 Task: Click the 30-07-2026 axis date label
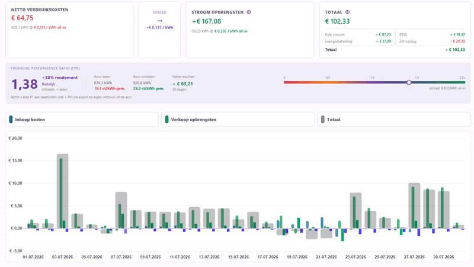[443, 257]
